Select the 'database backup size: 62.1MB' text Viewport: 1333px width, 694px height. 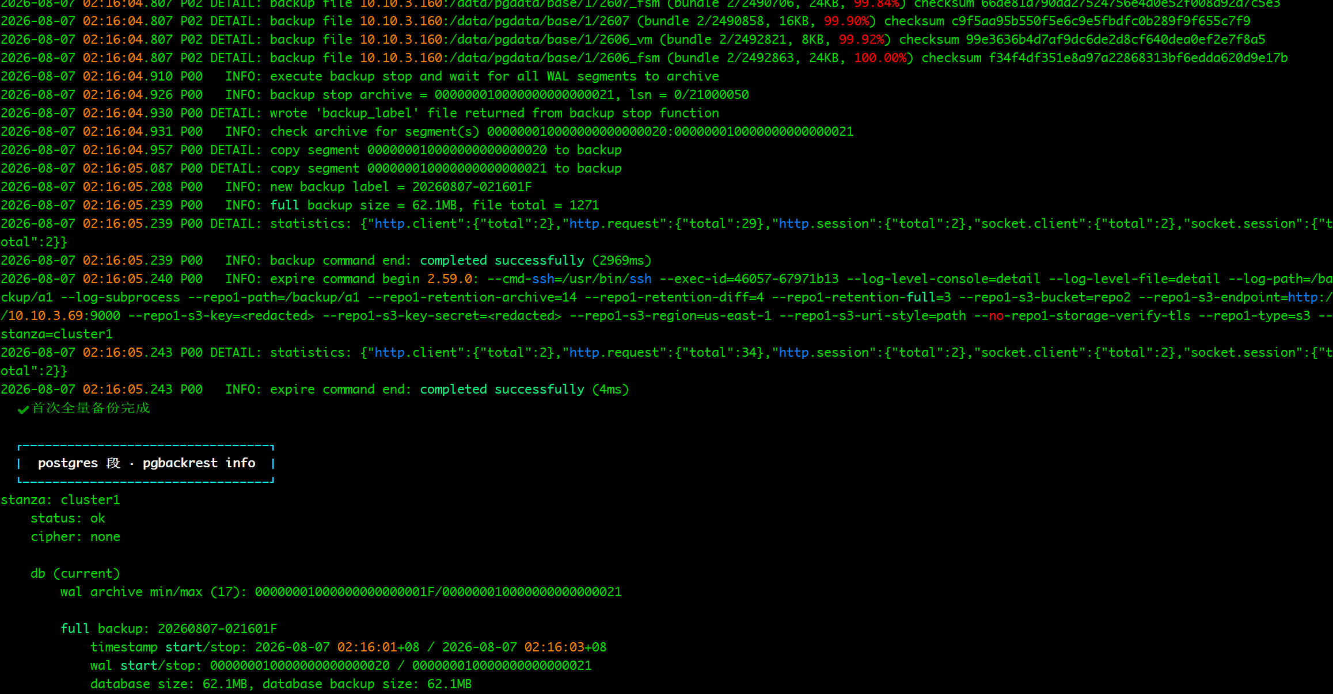click(367, 684)
